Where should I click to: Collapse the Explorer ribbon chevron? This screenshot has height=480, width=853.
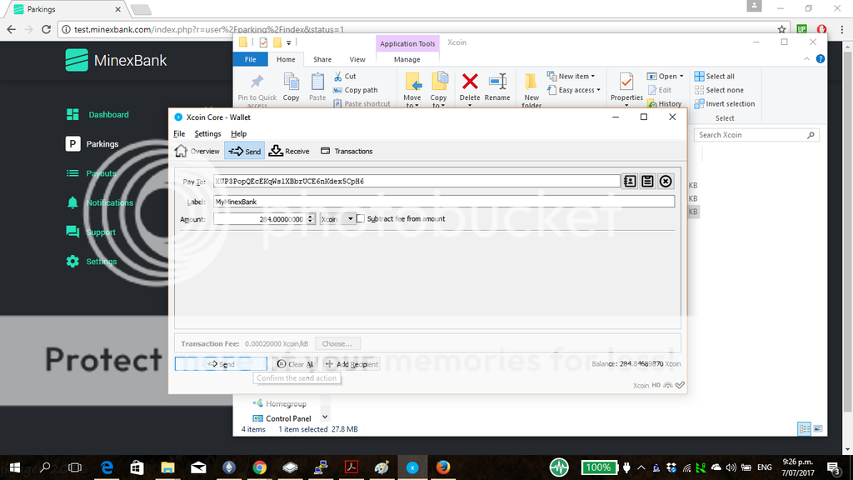pyautogui.click(x=806, y=59)
